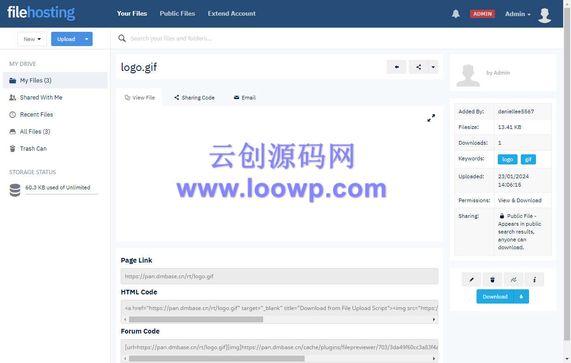Click the file info icon

click(534, 279)
